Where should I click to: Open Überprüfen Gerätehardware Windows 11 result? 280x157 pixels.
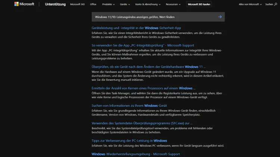[x=149, y=67]
